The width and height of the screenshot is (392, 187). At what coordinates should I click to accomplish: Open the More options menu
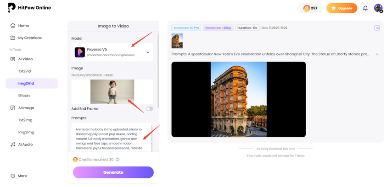(18, 176)
